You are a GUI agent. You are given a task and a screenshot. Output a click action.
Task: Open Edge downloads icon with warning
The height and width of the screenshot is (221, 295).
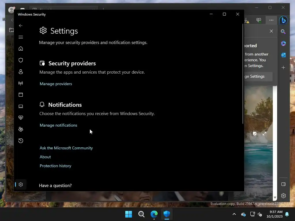(x=247, y=20)
